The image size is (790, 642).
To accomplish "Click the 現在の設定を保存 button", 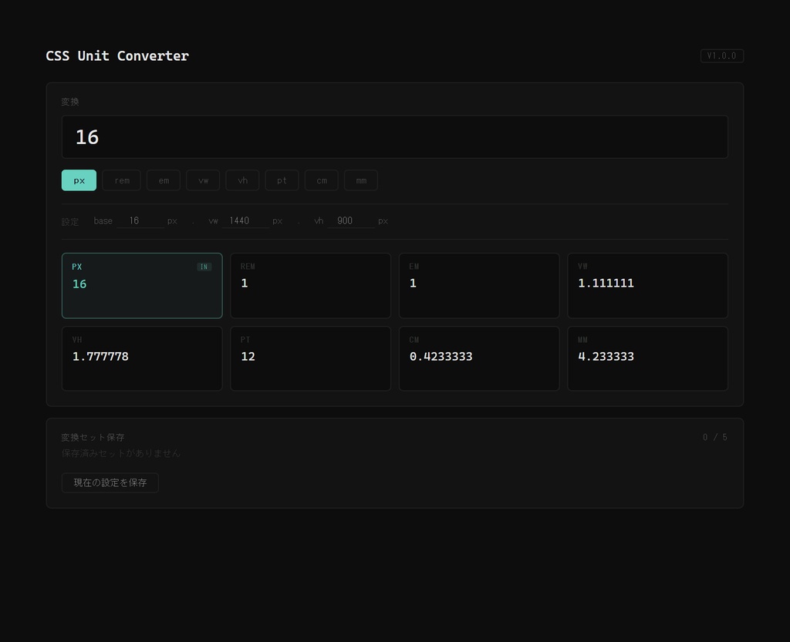I will pyautogui.click(x=110, y=482).
